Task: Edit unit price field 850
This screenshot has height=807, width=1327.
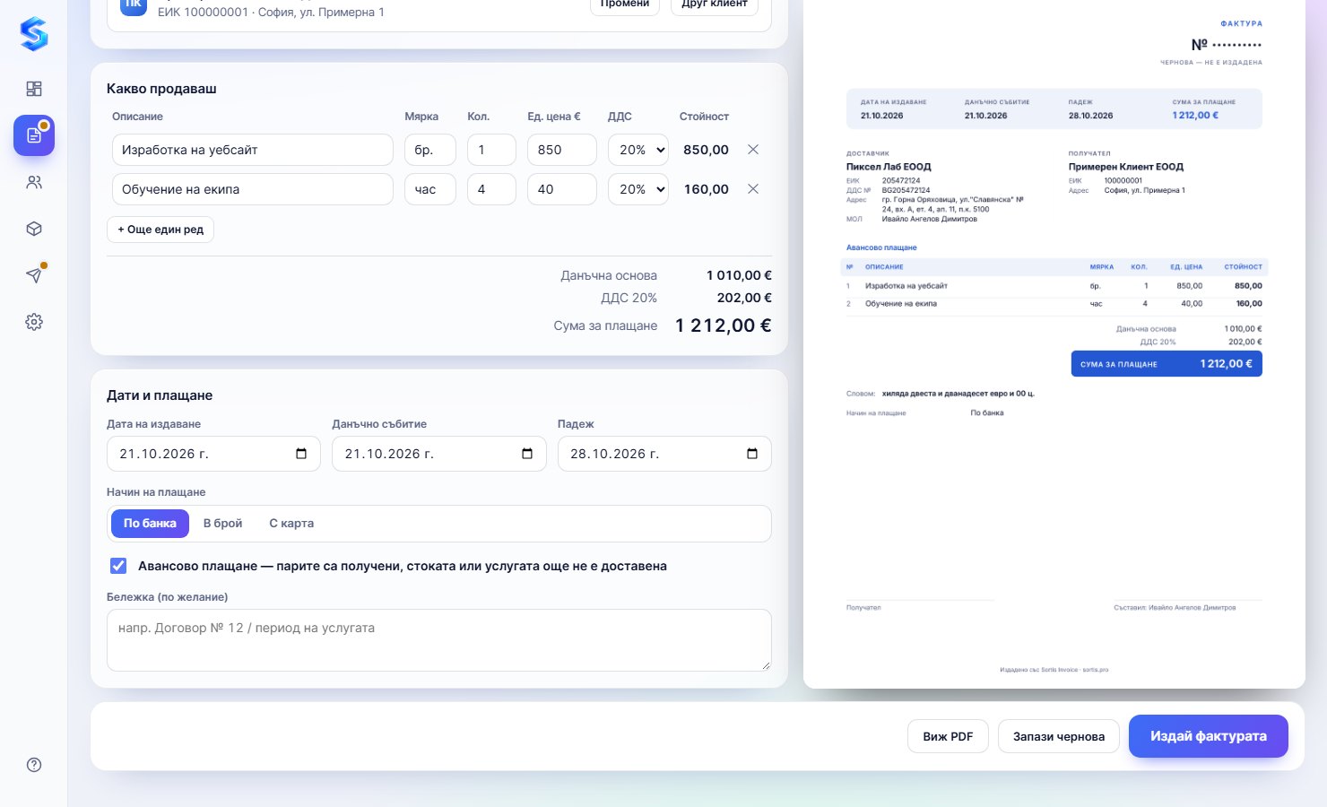Action: [562, 150]
